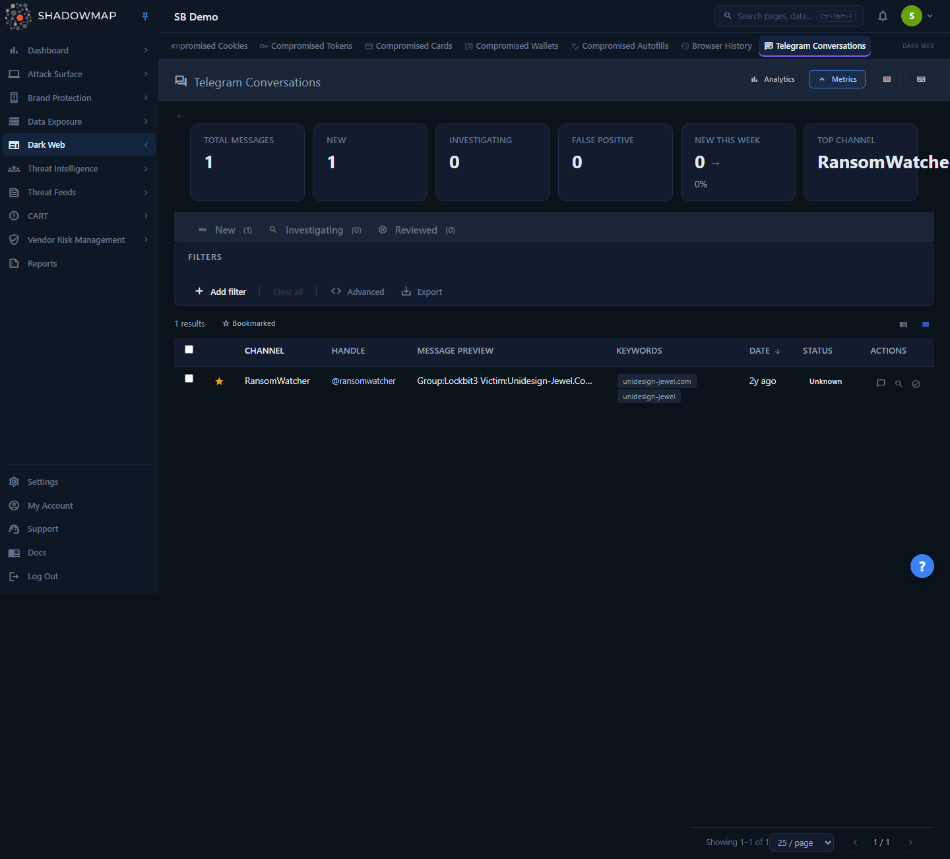This screenshot has width=950, height=859.
Task: Select the Telegram Conversations tab
Action: [815, 46]
